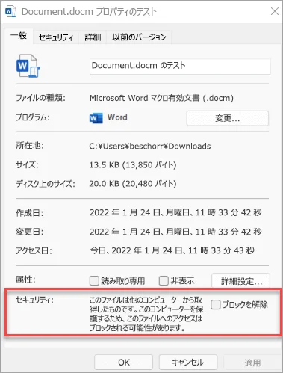Click the キャンセル button

pos(188,362)
